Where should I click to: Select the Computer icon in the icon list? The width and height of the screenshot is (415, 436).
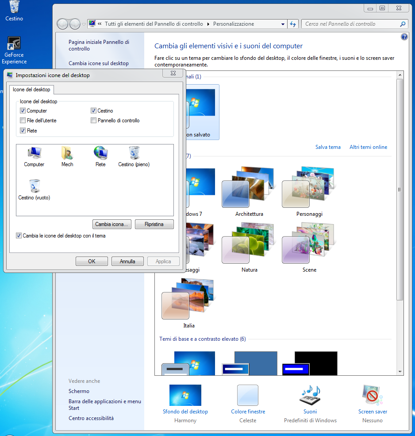(34, 153)
